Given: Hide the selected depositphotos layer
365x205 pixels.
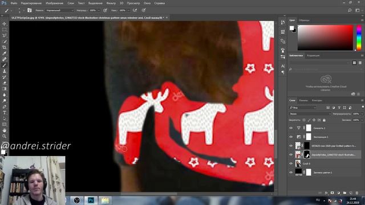Looking at the screenshot, I should [291, 154].
